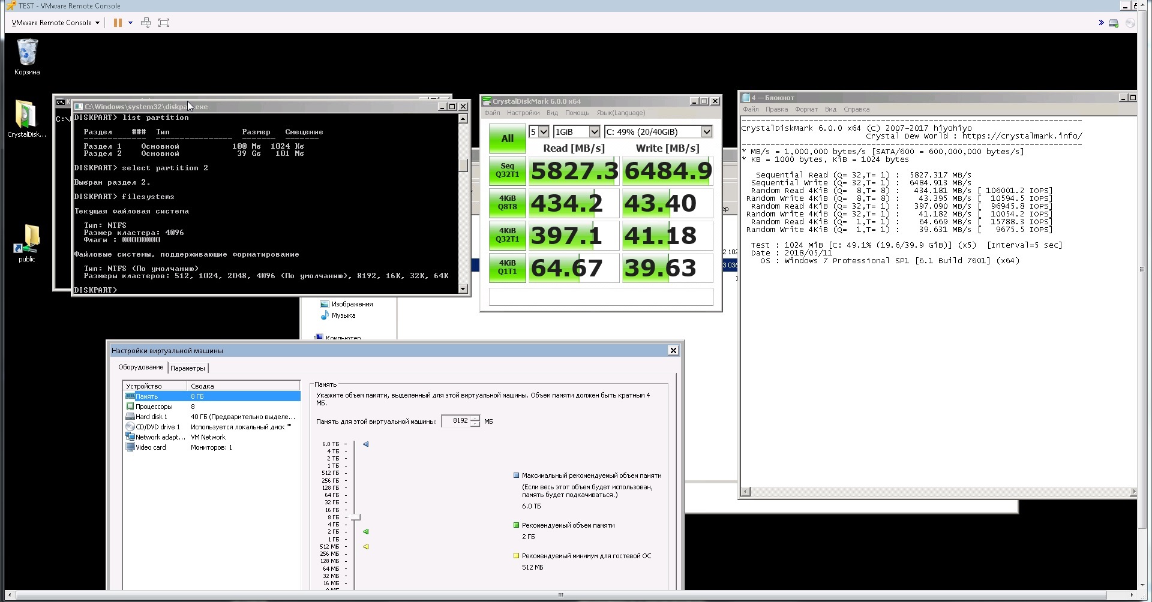Click green recommended memory marker at 2 ГБ
Viewport: 1152px width, 602px height.
(366, 532)
